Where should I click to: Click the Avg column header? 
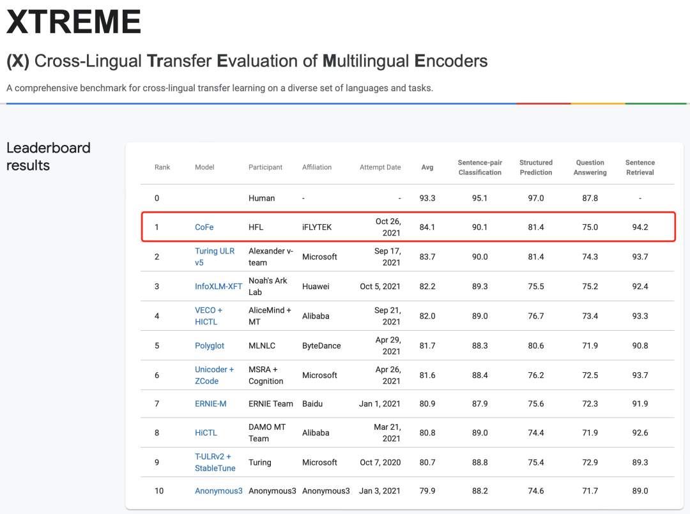pos(427,167)
